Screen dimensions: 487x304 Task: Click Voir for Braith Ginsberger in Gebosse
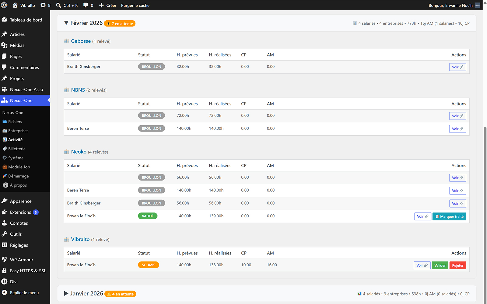pos(457,67)
